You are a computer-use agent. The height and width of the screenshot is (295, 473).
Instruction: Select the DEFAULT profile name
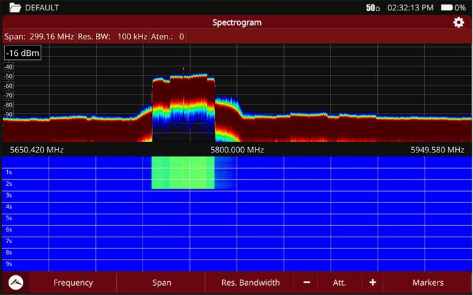(42, 8)
